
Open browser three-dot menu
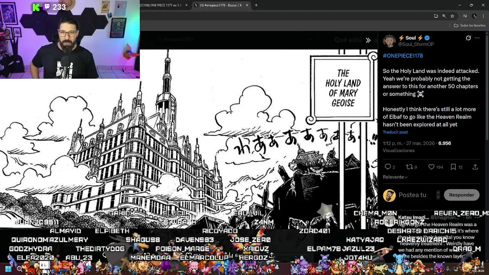tap(484, 16)
